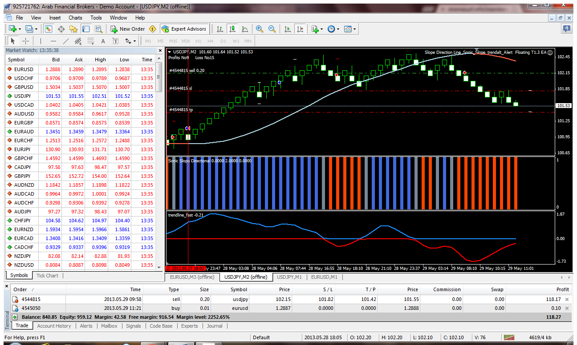The height and width of the screenshot is (345, 577).
Task: Select the GBPJPY row in Market Watch
Action: 80,176
